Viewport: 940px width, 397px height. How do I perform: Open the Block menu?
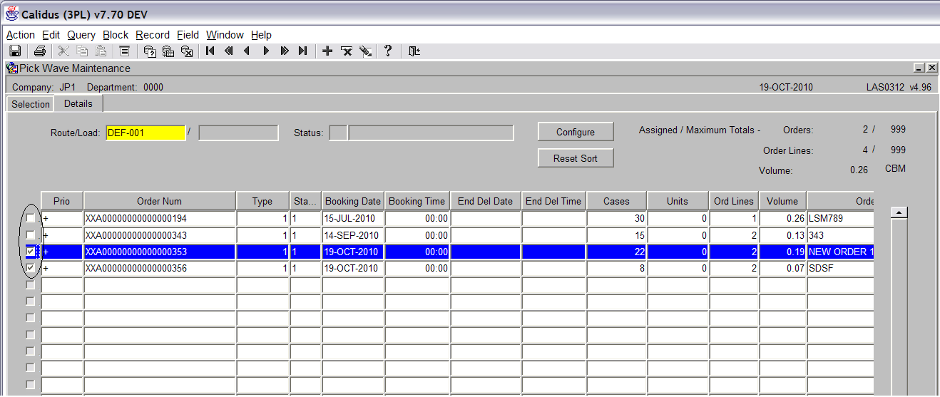(116, 34)
